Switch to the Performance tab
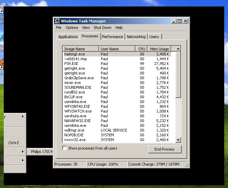 click(112, 37)
